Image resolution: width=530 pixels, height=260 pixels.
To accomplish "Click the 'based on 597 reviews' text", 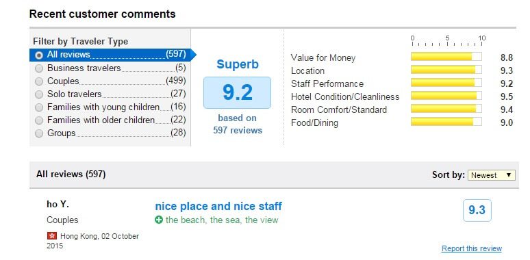I will [x=238, y=125].
